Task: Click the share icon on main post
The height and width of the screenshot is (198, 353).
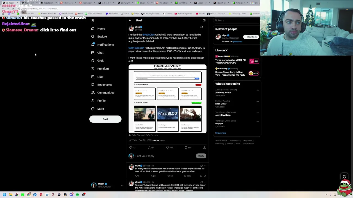Action: pos(204,148)
